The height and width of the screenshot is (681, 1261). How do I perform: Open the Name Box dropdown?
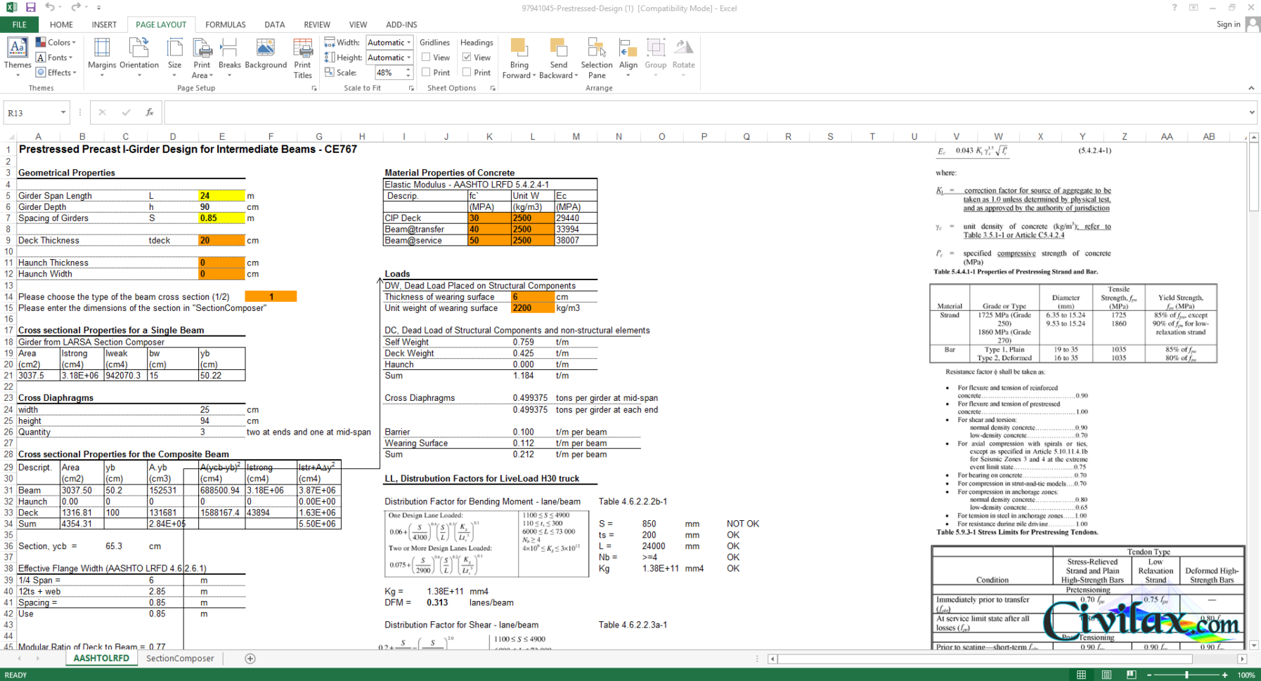coord(63,112)
